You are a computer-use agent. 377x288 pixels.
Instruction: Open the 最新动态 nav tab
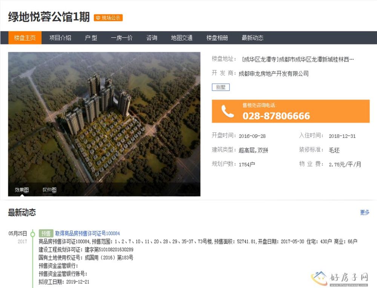click(253, 38)
